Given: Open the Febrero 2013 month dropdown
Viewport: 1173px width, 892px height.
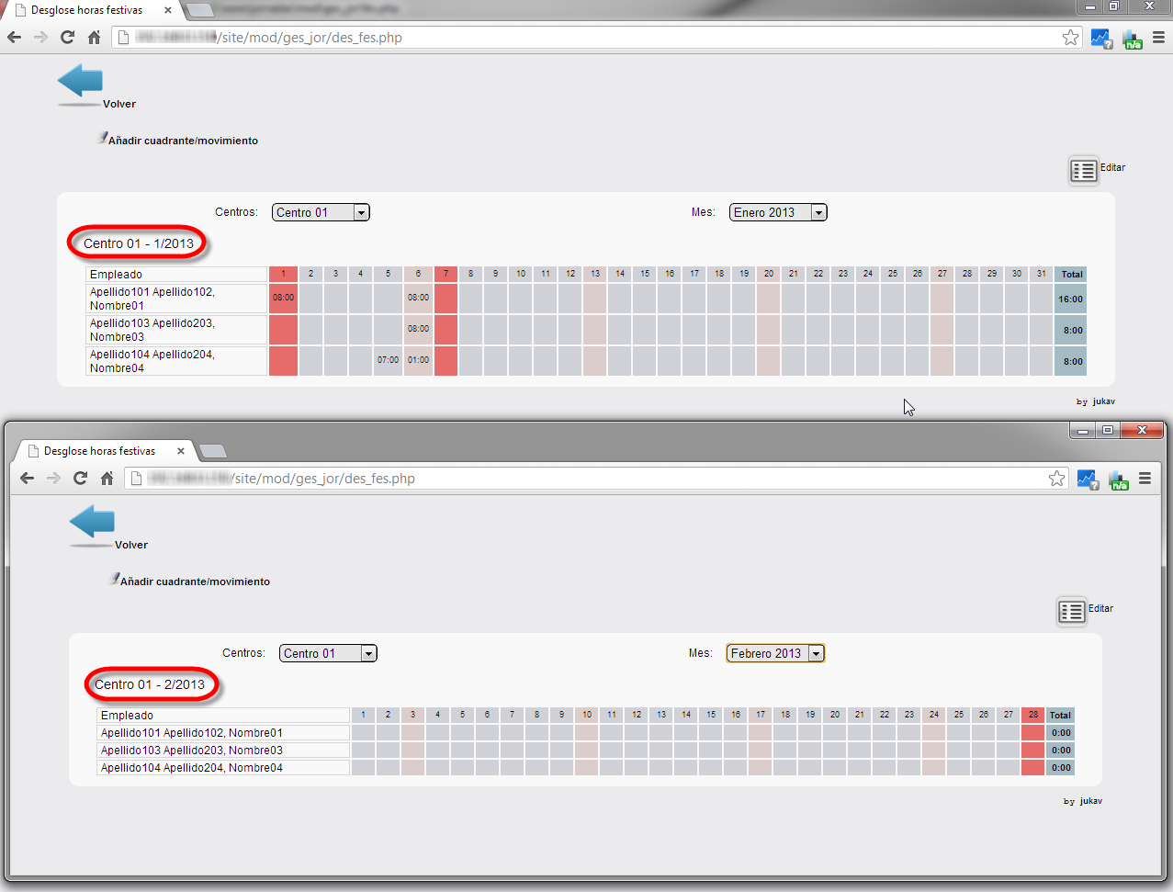Looking at the screenshot, I should pyautogui.click(x=775, y=653).
